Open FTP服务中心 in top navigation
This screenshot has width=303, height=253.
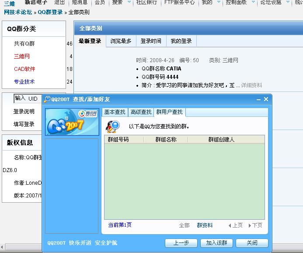pyautogui.click(x=180, y=2)
